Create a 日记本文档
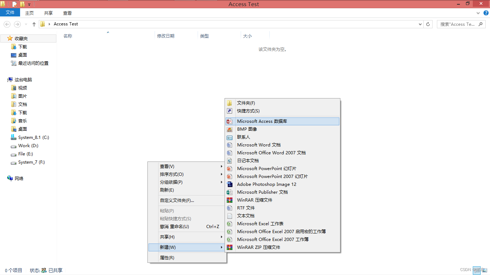490x275 pixels. [282, 161]
